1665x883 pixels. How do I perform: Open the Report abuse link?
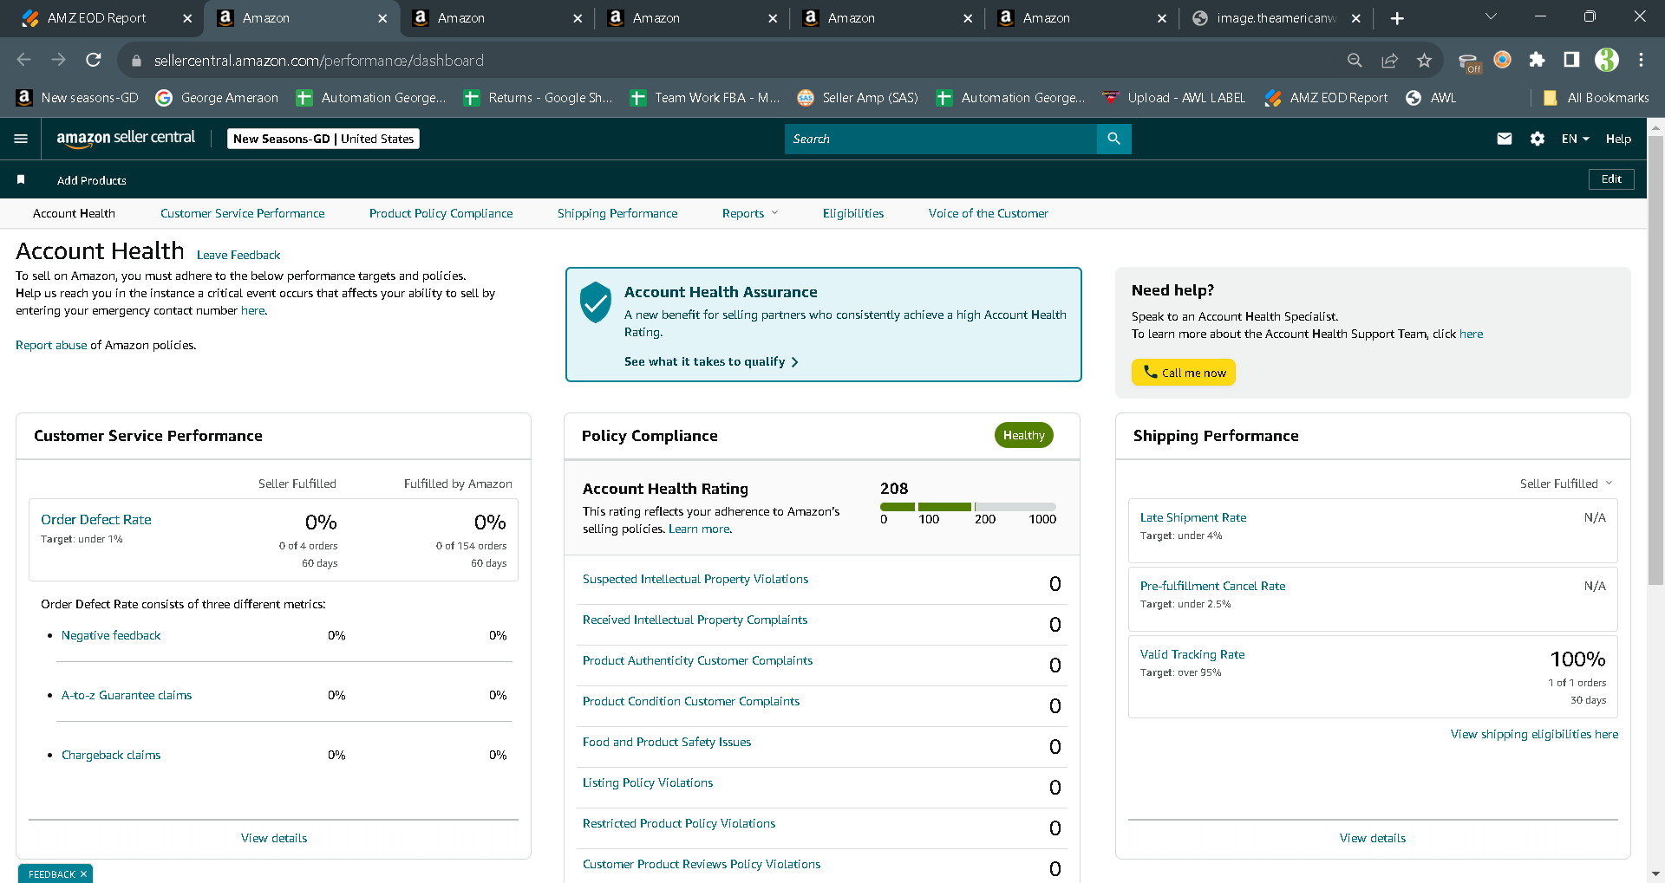(x=51, y=345)
